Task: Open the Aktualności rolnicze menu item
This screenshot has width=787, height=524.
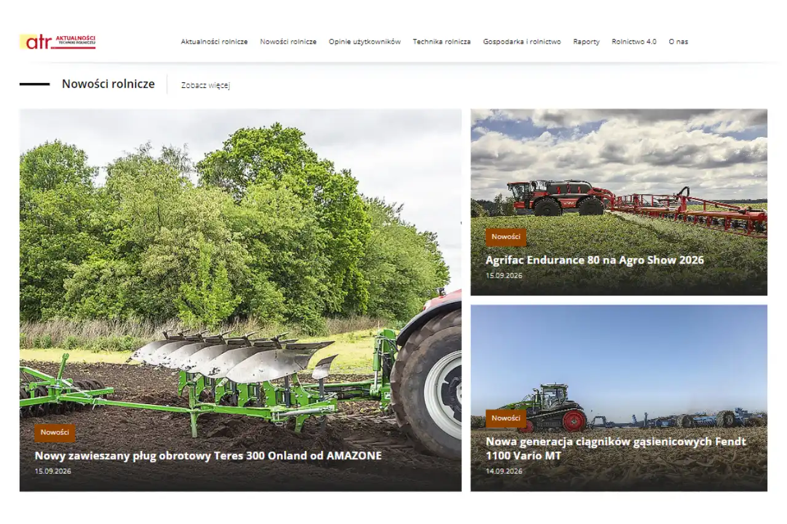Action: tap(214, 42)
